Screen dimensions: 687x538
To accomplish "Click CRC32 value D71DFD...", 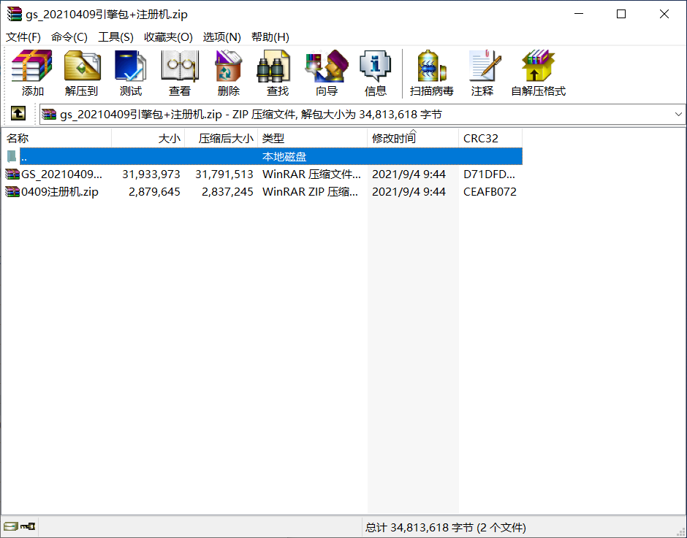I will 490,174.
